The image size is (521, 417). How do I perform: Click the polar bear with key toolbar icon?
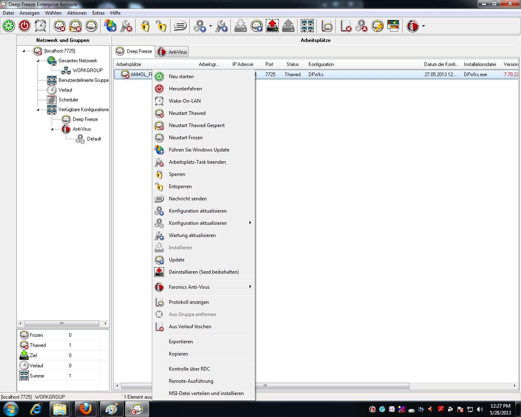coord(377,26)
